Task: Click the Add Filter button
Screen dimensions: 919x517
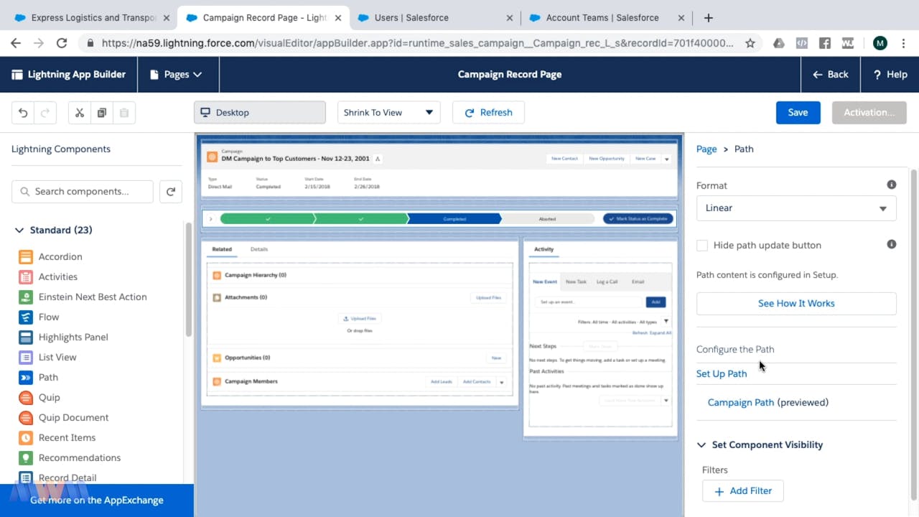Action: tap(742, 491)
